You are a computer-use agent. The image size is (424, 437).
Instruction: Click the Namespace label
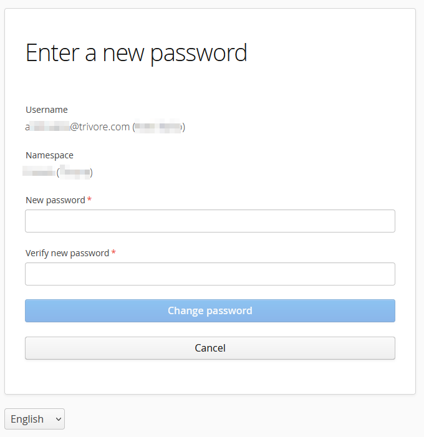pos(49,155)
